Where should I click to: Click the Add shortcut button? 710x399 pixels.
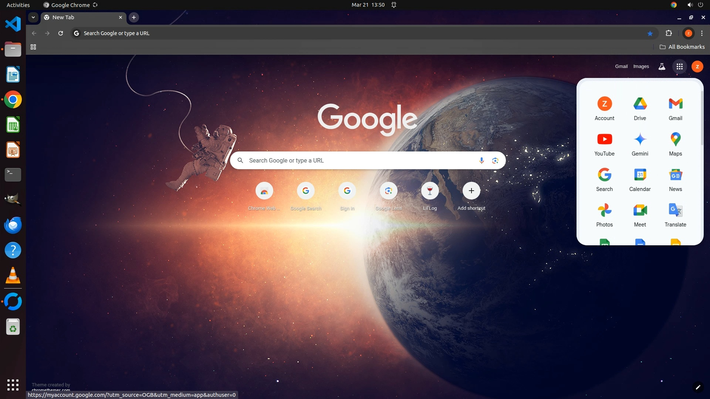coord(471,191)
